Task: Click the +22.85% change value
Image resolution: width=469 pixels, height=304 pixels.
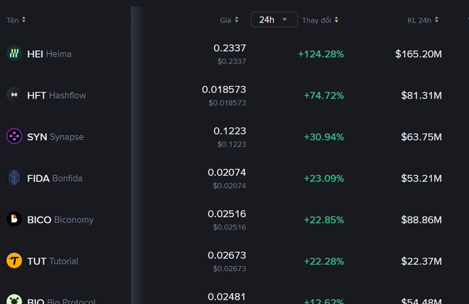Action: pyautogui.click(x=324, y=220)
